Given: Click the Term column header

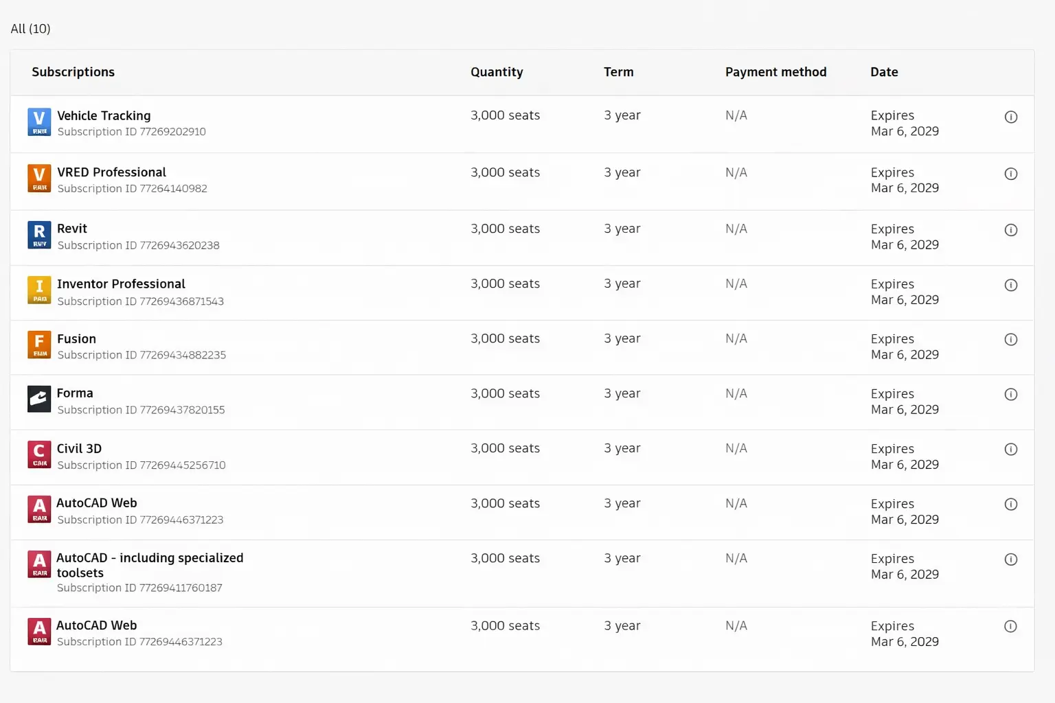Looking at the screenshot, I should (x=619, y=72).
